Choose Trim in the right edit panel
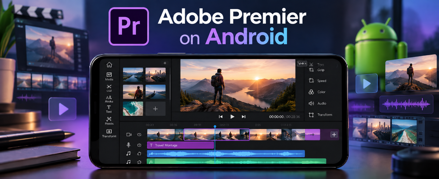The width and height of the screenshot is (439, 179). (317, 65)
